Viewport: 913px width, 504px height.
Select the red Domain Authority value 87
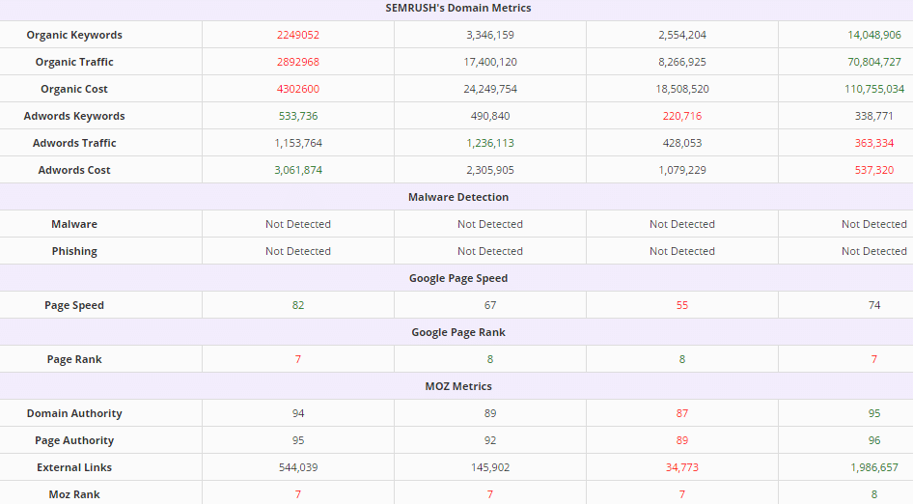682,413
